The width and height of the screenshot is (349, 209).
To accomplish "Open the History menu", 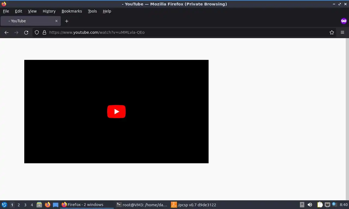I will point(49,11).
